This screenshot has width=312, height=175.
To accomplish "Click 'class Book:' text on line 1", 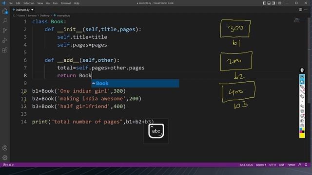I will click(49, 21).
